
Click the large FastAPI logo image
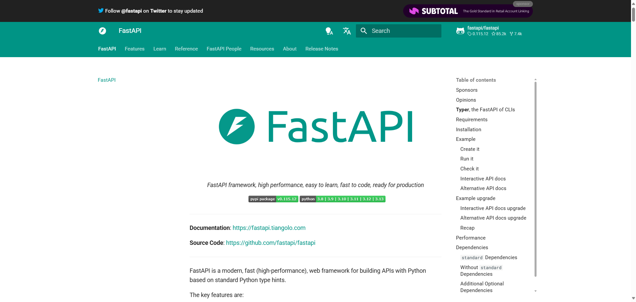click(316, 127)
